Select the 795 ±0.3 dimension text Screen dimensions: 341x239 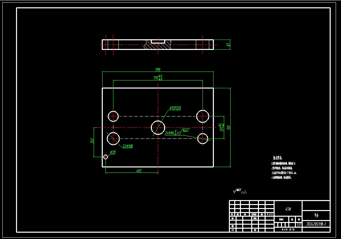[158, 78]
